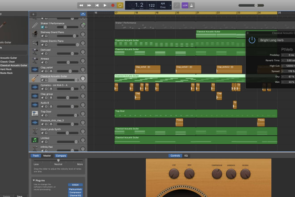
Task: Click the Compressor plug-in slot
Action: tap(75, 193)
